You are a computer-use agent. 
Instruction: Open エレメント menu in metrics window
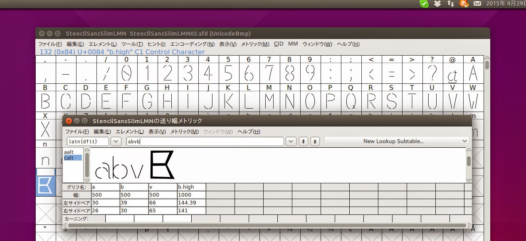tap(130, 131)
